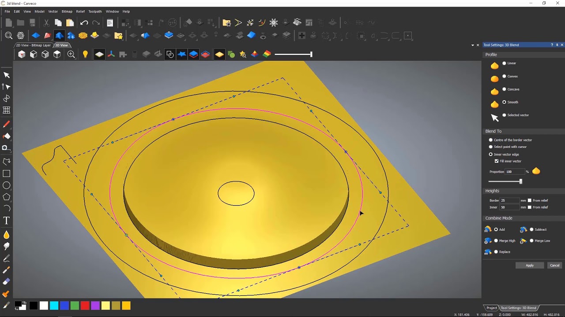The width and height of the screenshot is (565, 317).
Task: Select the red shape relief tool
Action: click(48, 36)
